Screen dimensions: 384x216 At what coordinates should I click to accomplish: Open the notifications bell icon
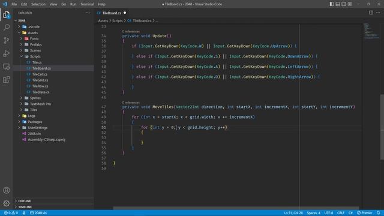[379, 213]
